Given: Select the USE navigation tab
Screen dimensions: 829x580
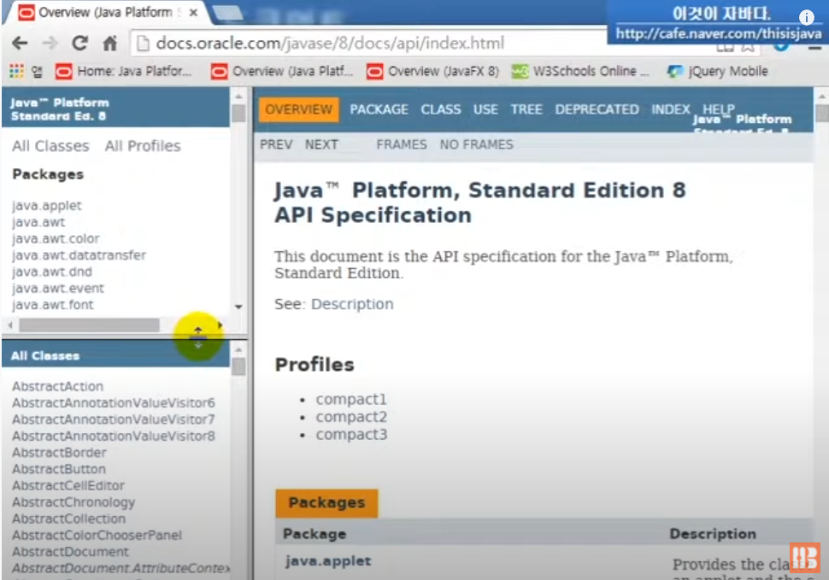Looking at the screenshot, I should [485, 109].
